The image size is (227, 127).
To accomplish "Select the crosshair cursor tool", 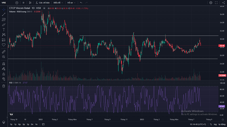I will pos(4,9).
